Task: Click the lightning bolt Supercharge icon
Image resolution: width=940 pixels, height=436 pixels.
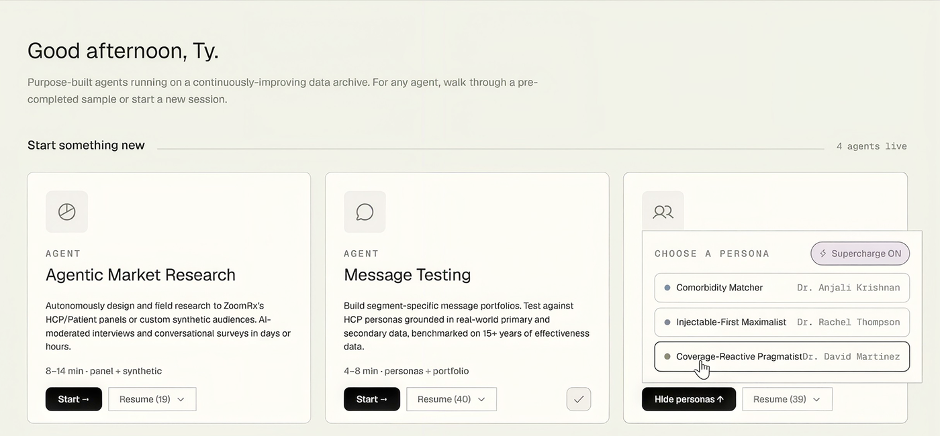Action: click(823, 254)
